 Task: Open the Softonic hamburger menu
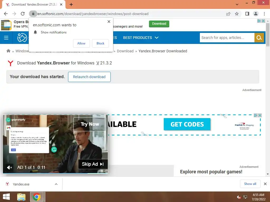[x=6, y=38]
